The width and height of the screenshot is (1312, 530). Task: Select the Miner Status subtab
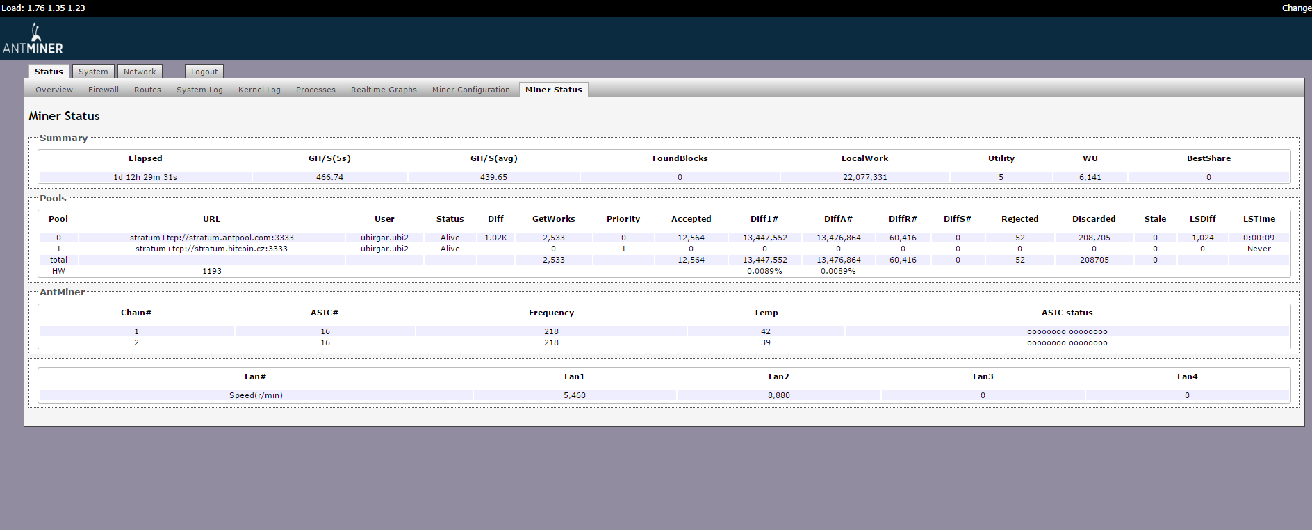pos(553,90)
